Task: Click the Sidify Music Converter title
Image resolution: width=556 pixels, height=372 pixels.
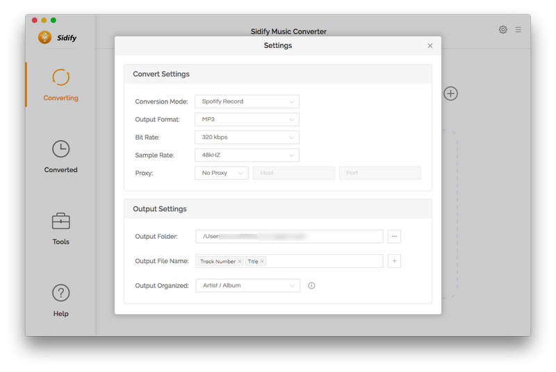Action: point(288,31)
